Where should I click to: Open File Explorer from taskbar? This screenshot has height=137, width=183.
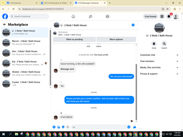16,134
